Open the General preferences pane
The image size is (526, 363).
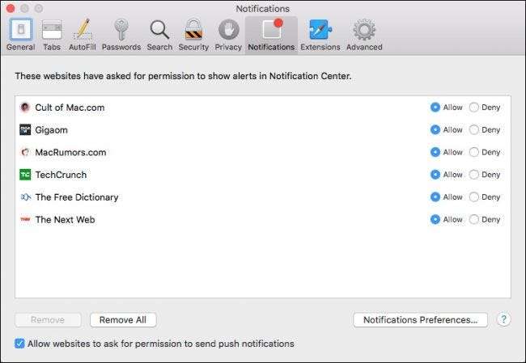click(x=19, y=34)
